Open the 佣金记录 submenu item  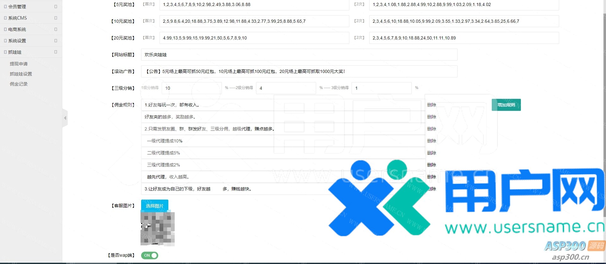point(19,84)
